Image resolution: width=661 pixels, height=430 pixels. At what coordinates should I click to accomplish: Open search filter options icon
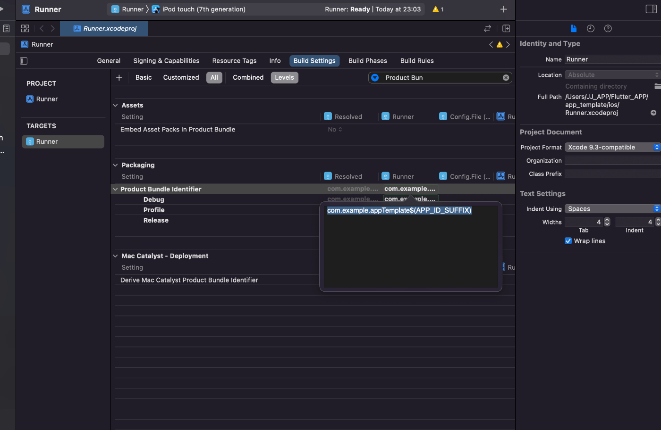tap(375, 77)
